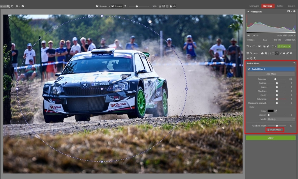Click the Saturation slider handle
Viewport: 298px width, 179px height.
click(277, 99)
